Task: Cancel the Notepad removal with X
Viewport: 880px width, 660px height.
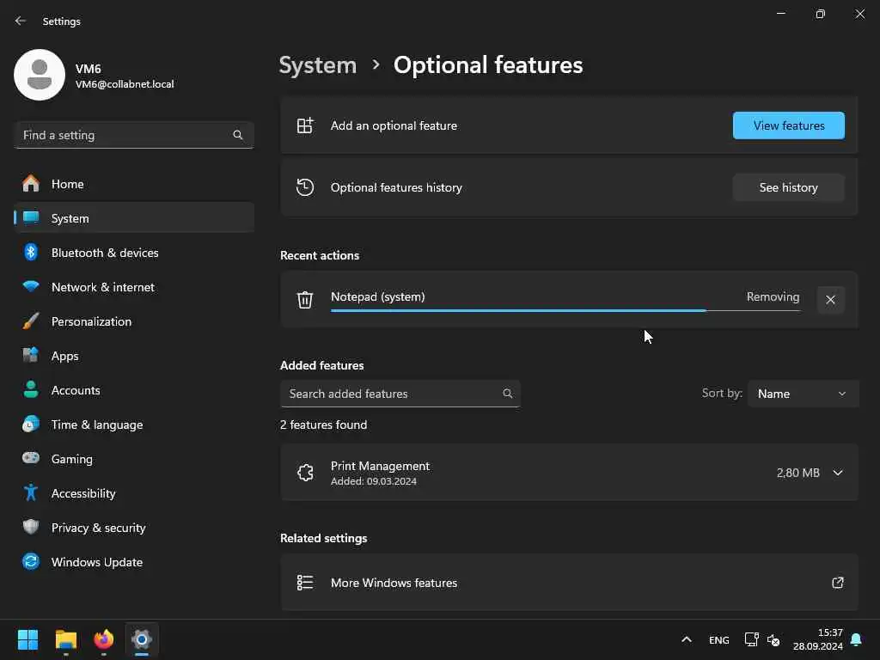Action: 830,300
